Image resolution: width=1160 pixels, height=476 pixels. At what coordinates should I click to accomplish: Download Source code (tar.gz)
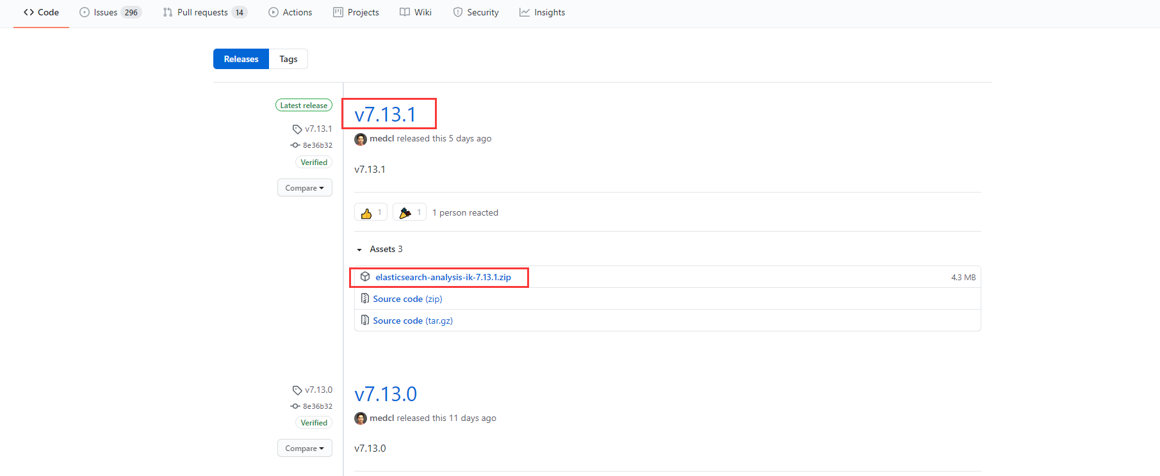pyautogui.click(x=413, y=321)
